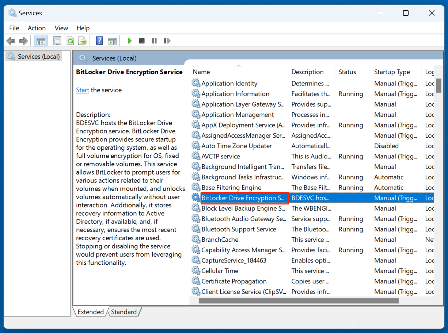Click the Pause service toolbar icon

(x=154, y=41)
